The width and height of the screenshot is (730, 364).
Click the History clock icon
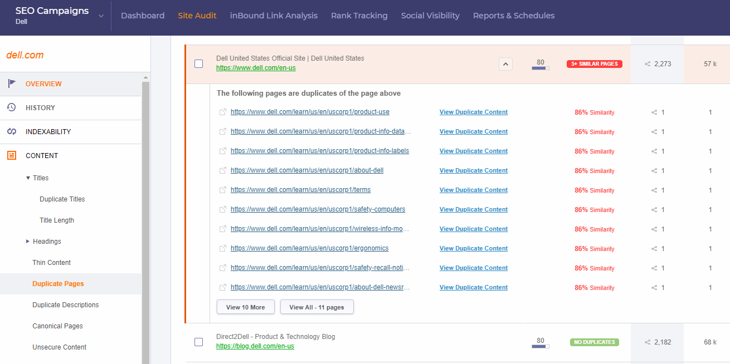(x=12, y=107)
